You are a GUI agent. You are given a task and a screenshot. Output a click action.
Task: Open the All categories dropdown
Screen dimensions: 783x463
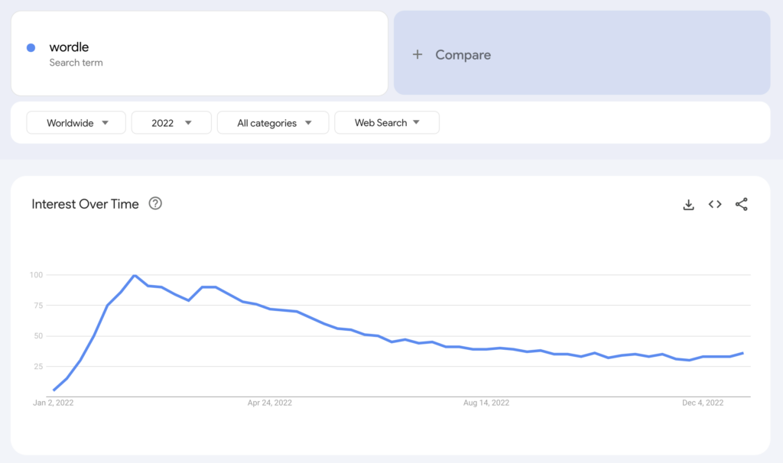273,122
